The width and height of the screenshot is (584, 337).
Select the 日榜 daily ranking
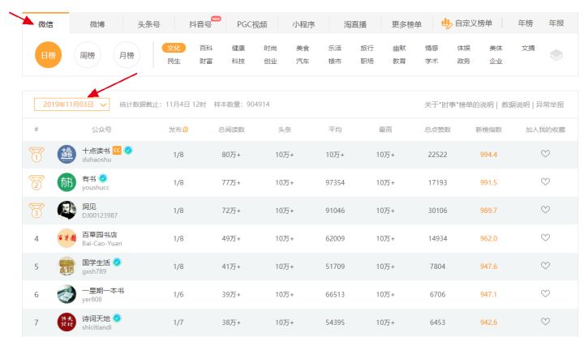[48, 55]
